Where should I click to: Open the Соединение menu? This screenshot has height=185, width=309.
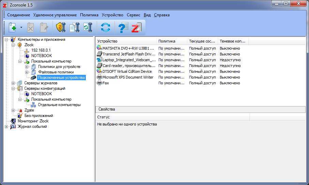click(18, 15)
